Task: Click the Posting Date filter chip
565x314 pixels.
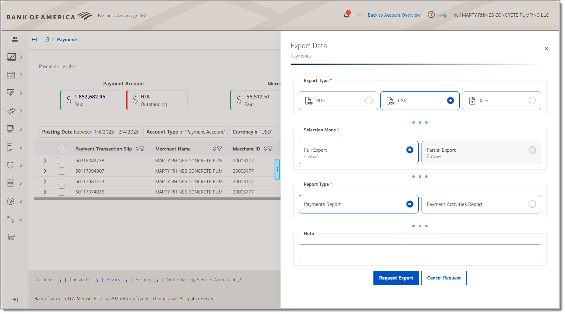Action: pos(90,132)
